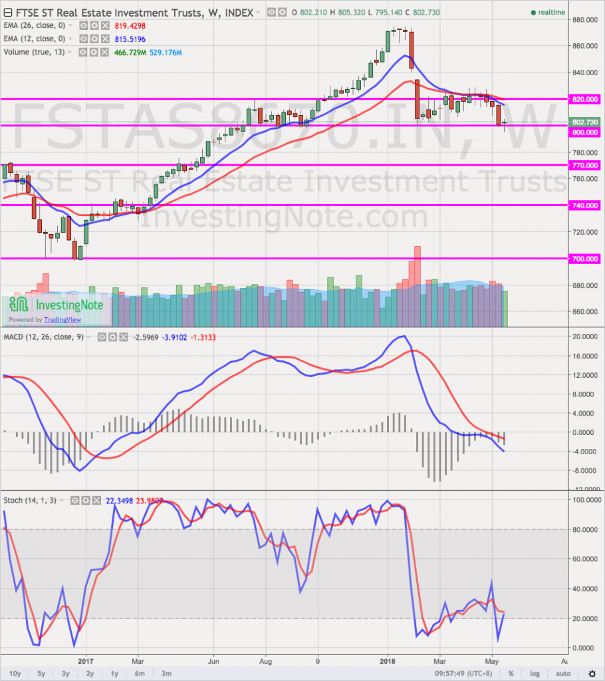Select the 1y time range
This screenshot has width=605, height=681.
pos(114,673)
